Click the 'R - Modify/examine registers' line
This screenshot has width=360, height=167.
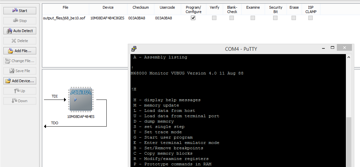pos(171,159)
